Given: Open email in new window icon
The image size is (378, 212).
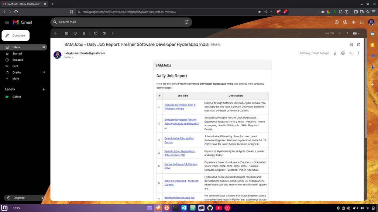Looking at the screenshot, I should (358, 44).
